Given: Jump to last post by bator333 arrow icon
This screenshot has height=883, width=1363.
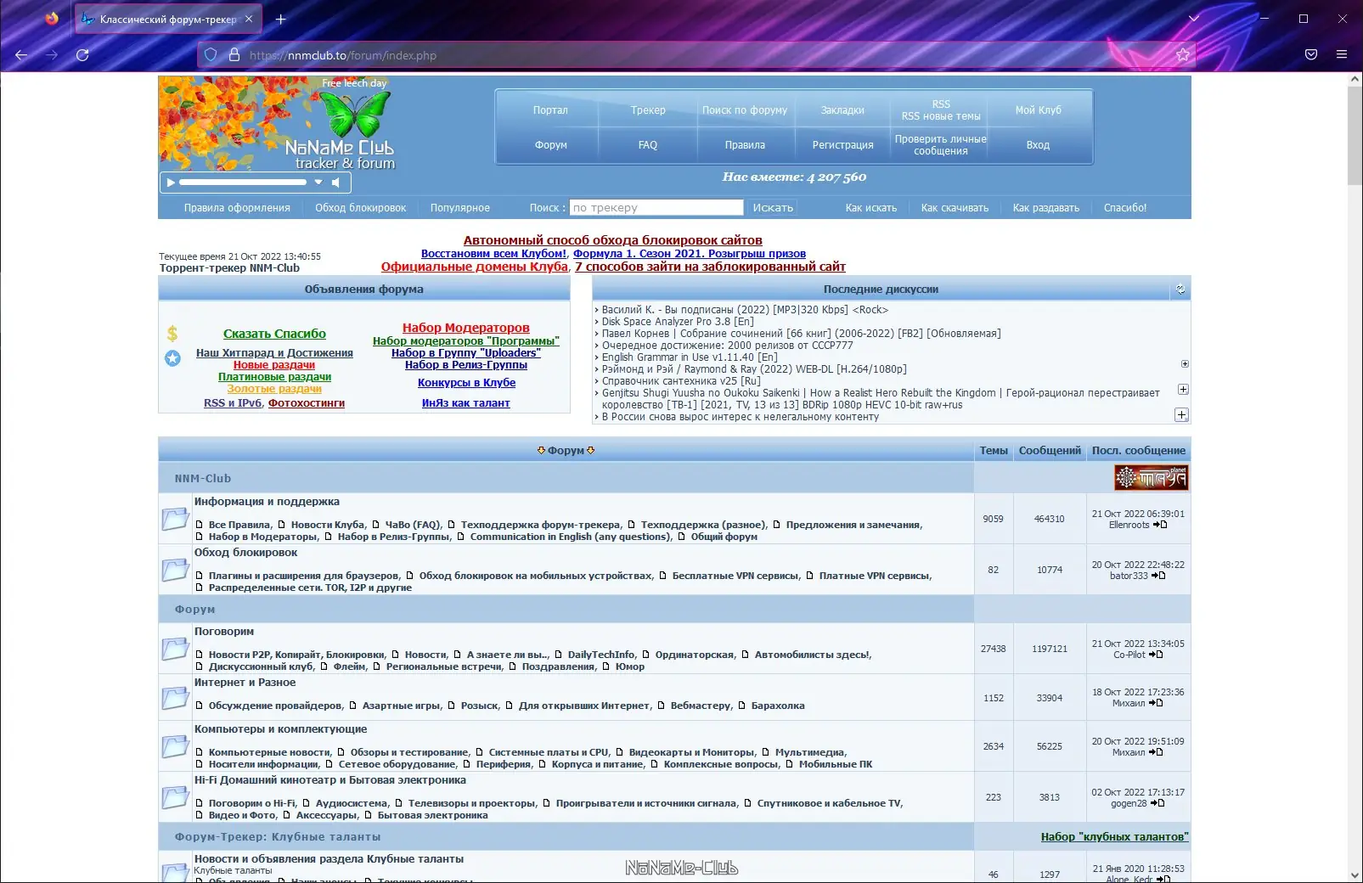Looking at the screenshot, I should 1158,576.
